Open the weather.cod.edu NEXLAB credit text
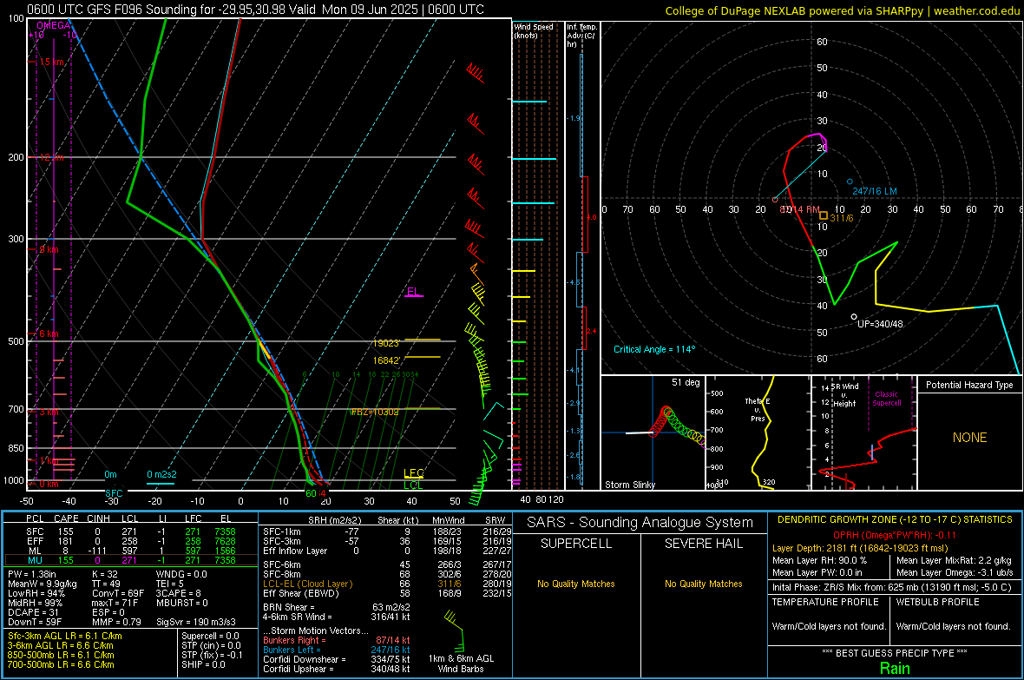 pyautogui.click(x=842, y=10)
